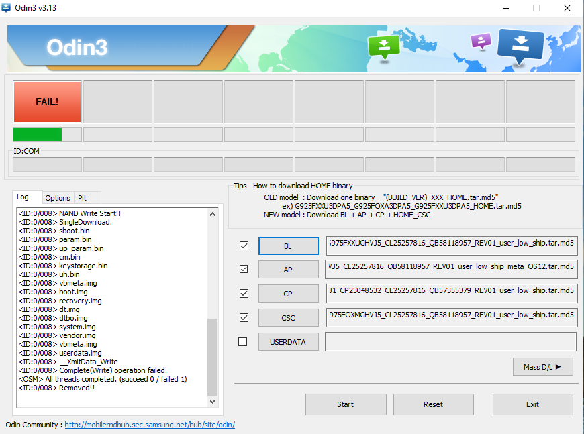584x434 pixels.
Task: Click the CP button to choose modem file
Action: point(288,294)
